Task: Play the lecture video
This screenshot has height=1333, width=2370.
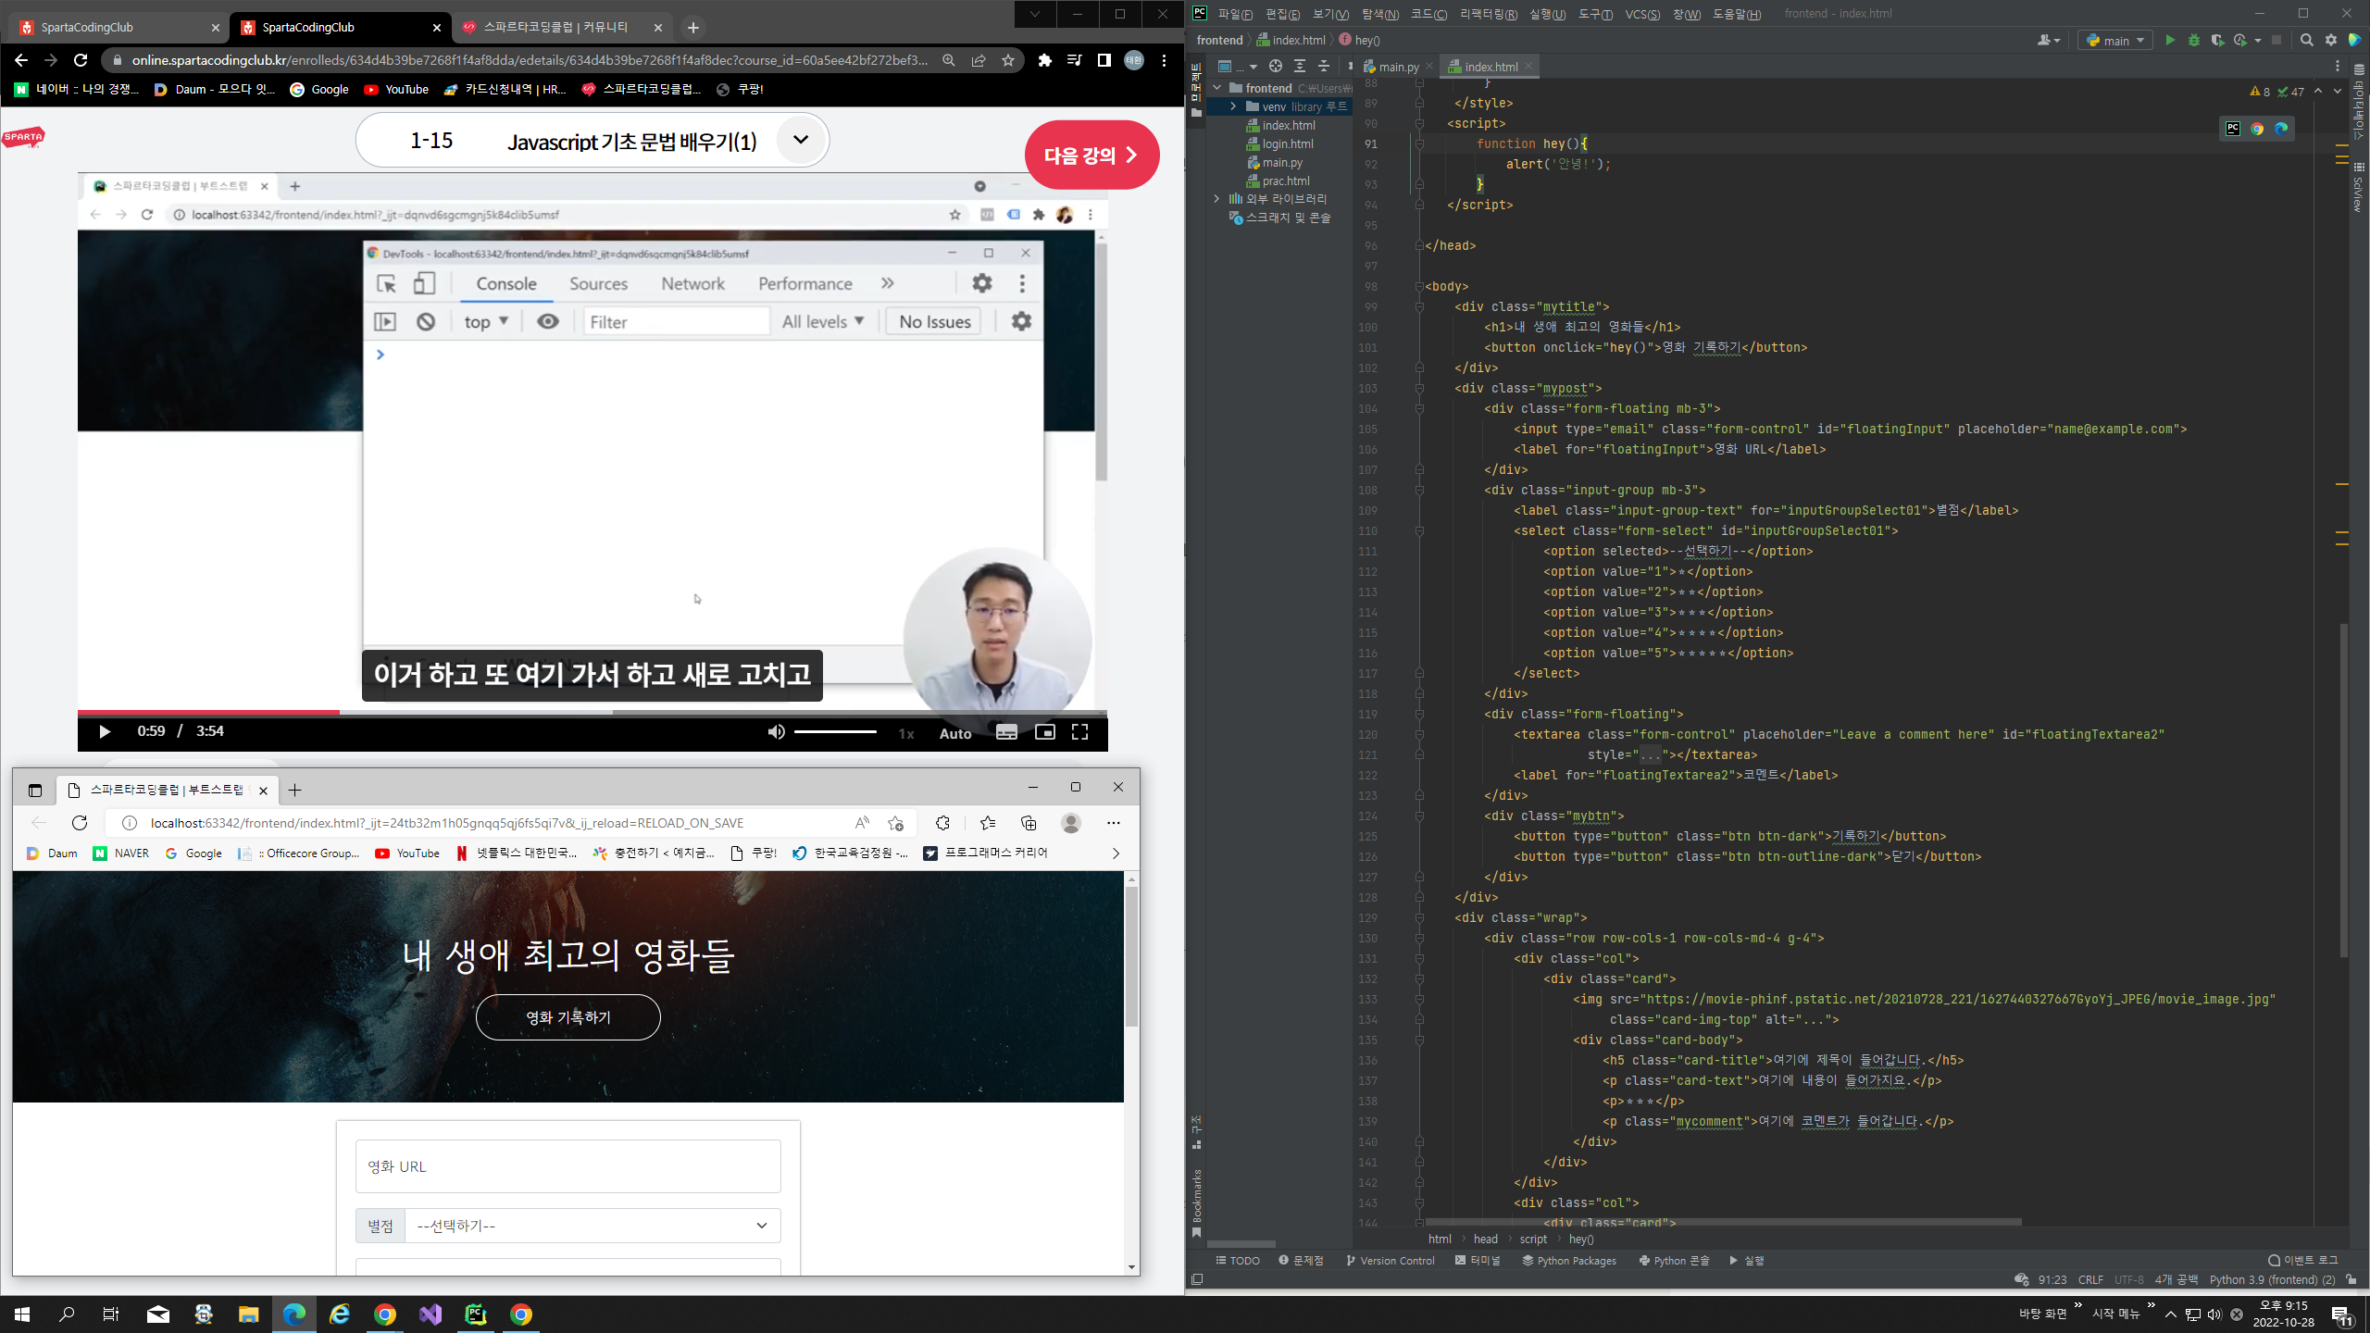Action: pos(105,732)
